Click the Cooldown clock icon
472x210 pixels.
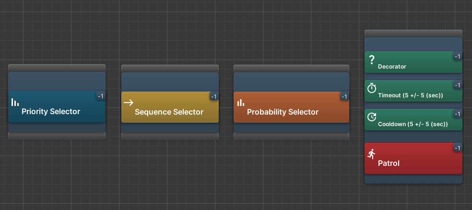[371, 117]
